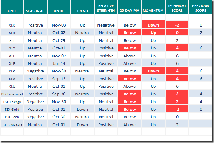
Task: Click the red Down momentum cell for XLK
Action: point(153,25)
